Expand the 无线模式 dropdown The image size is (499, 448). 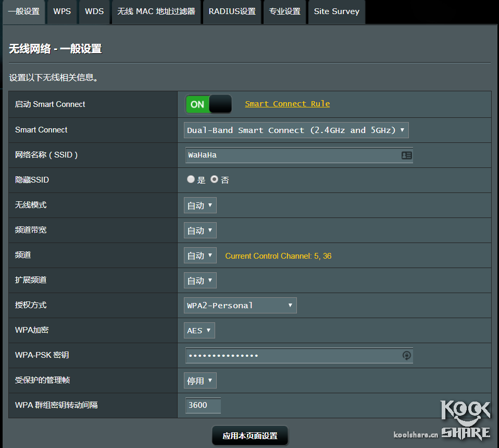(200, 205)
